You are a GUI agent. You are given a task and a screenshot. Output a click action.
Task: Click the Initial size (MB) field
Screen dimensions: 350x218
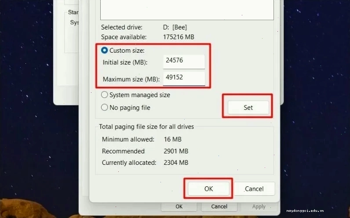[184, 62]
